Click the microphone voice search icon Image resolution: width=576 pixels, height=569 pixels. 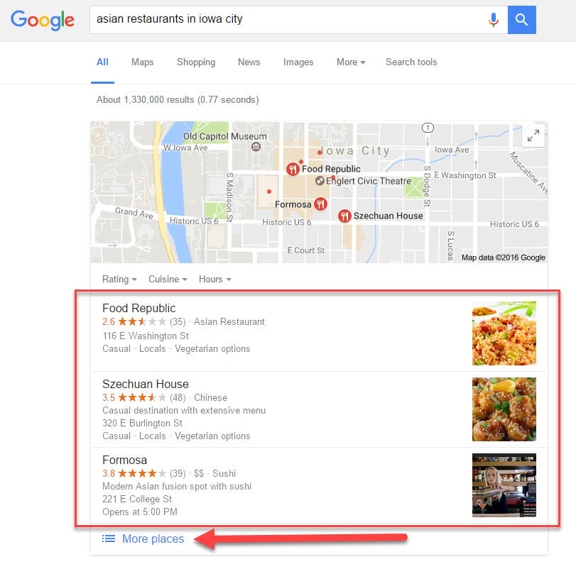tap(494, 20)
